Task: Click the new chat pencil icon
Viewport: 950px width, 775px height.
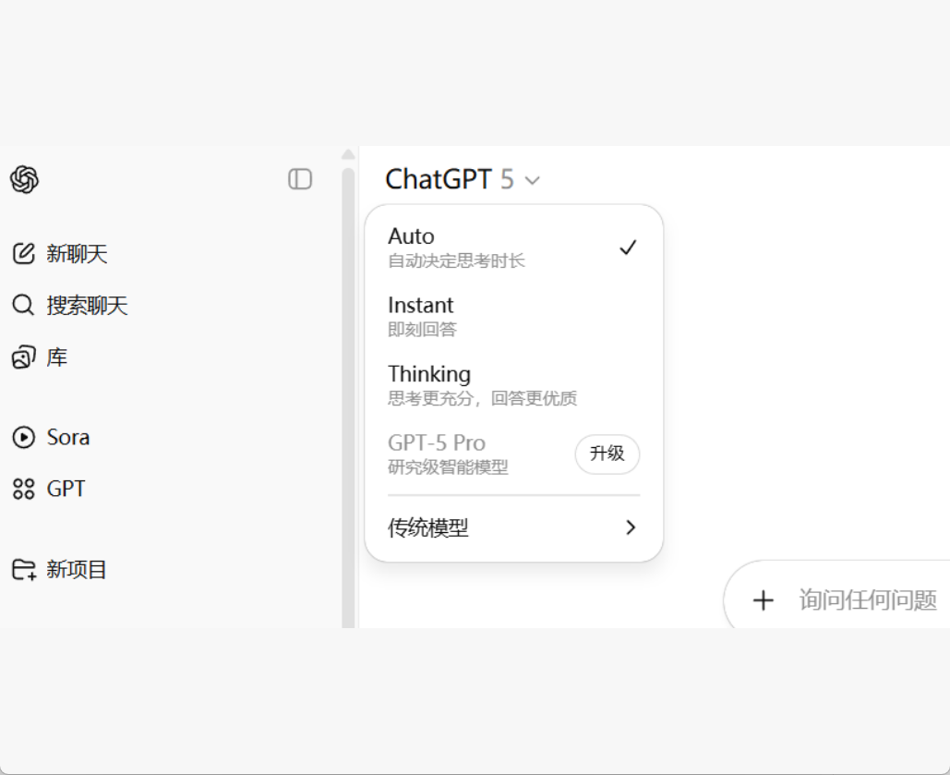Action: click(23, 253)
